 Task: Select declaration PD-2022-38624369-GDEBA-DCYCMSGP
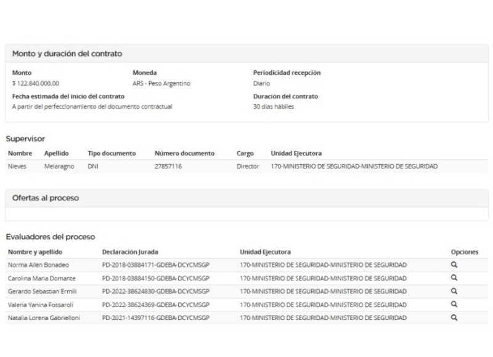pyautogui.click(x=156, y=305)
